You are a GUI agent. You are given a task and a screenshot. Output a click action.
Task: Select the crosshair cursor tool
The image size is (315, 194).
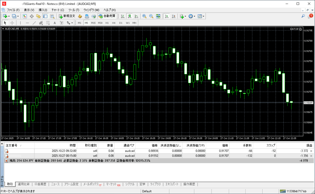coord(12,23)
